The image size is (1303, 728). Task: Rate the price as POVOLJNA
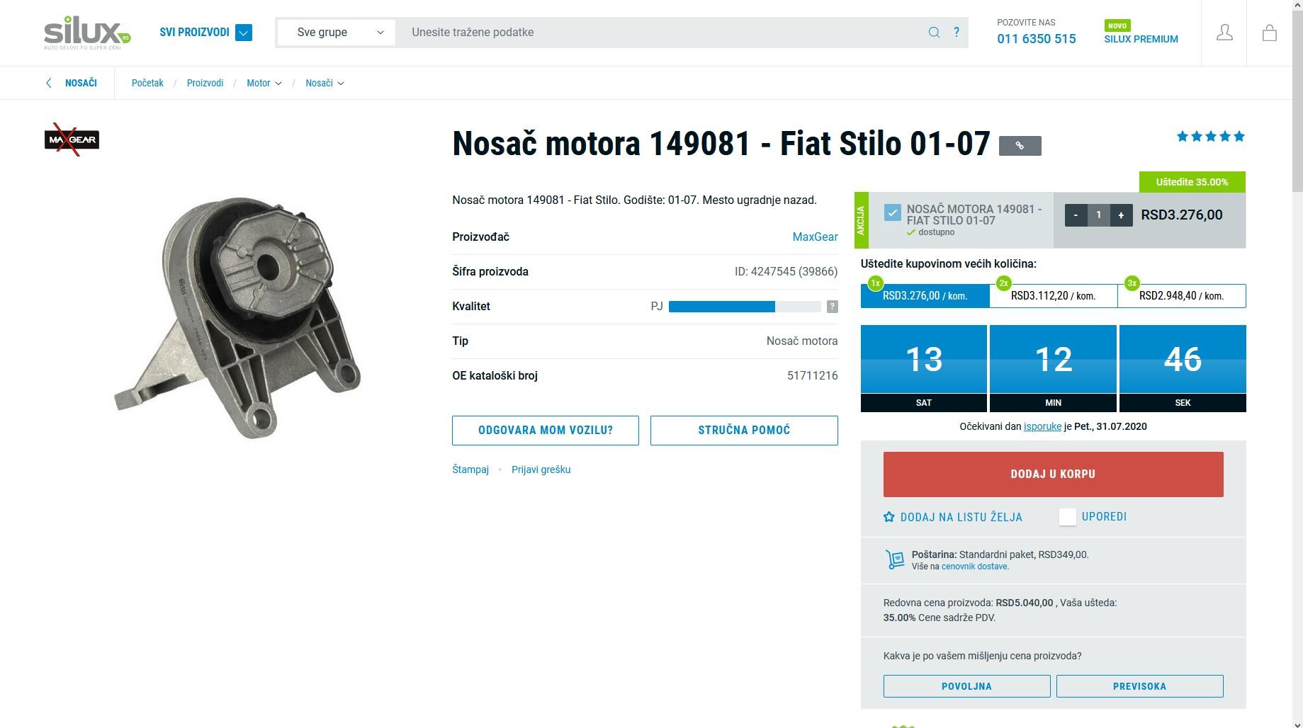point(966,686)
